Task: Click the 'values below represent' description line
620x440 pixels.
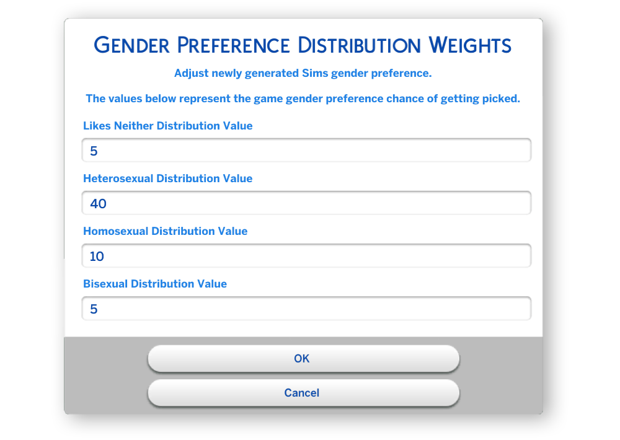Action: 303,99
